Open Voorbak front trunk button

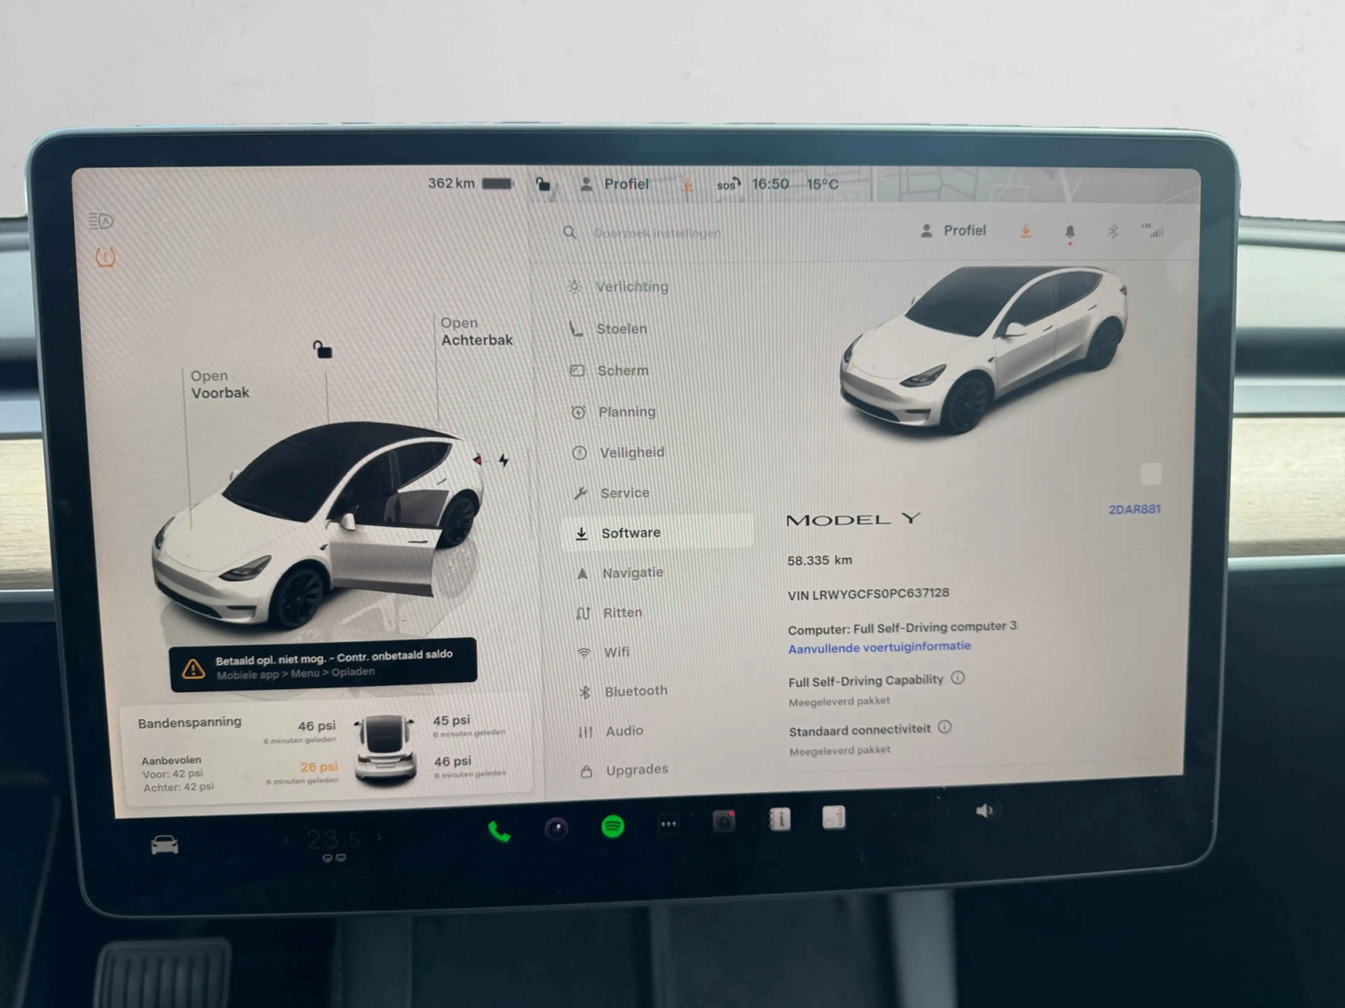click(220, 385)
